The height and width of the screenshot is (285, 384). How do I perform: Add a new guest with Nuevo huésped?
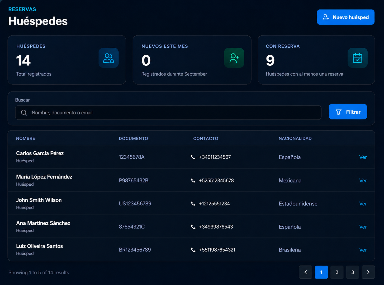click(345, 17)
